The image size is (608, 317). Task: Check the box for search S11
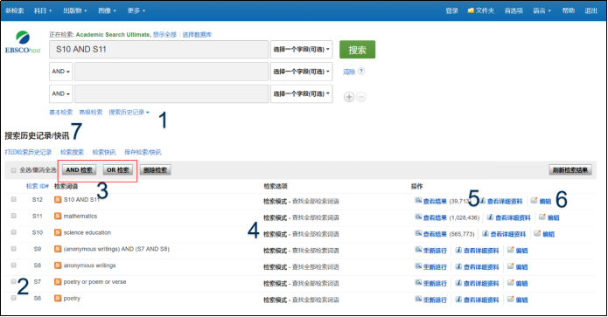[x=14, y=216]
